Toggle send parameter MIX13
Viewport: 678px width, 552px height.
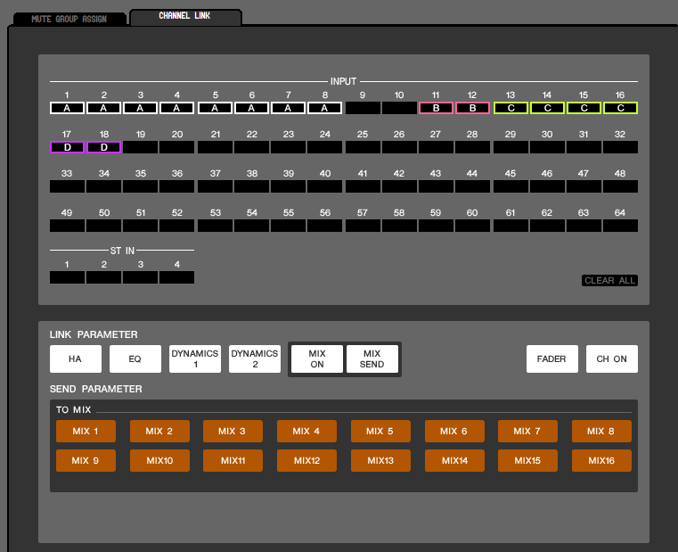[x=380, y=461]
